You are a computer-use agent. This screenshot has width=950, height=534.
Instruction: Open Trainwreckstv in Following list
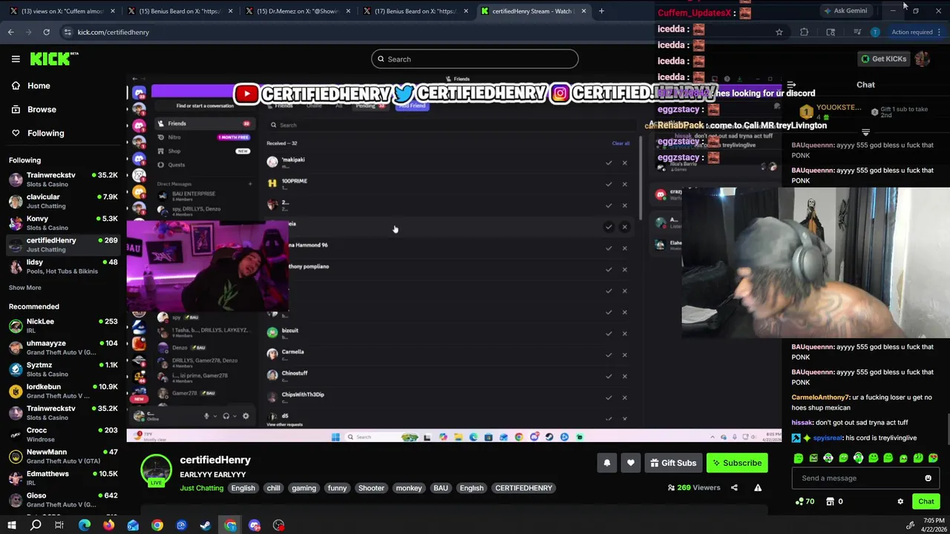(x=63, y=179)
